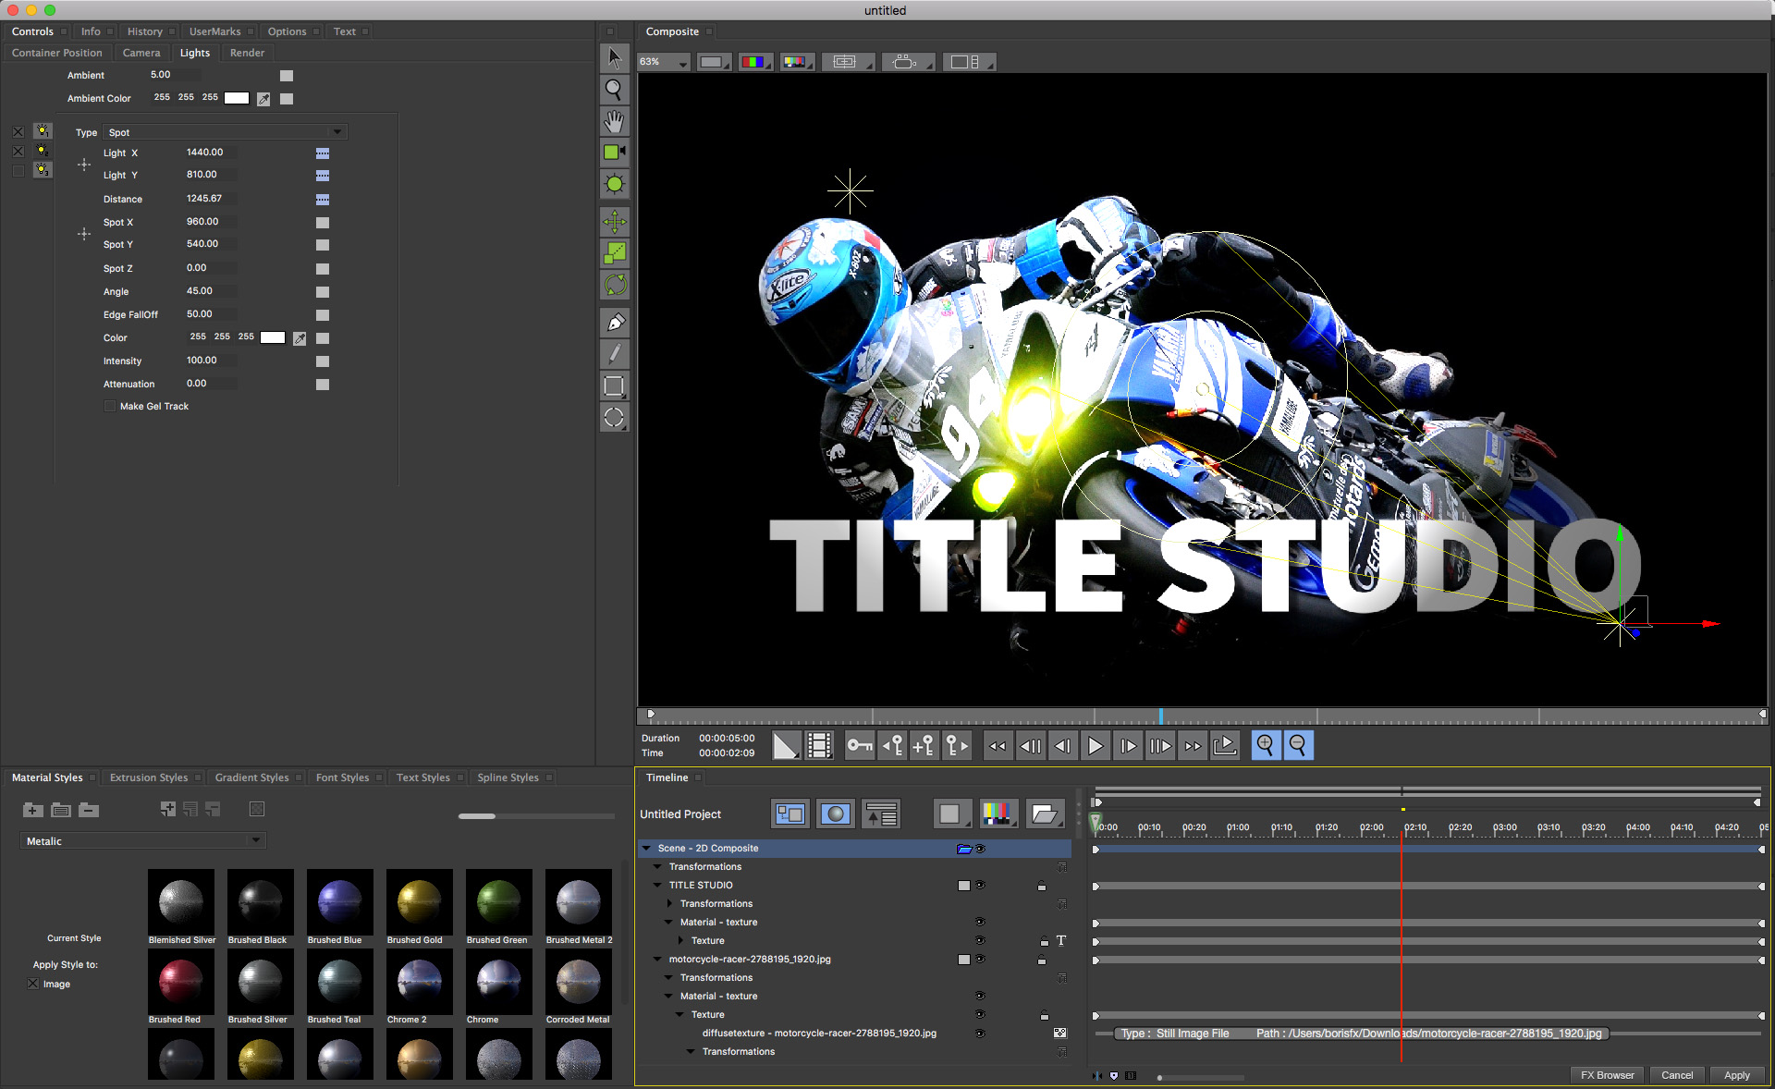Open the Font Styles tab
Viewport: 1775px width, 1089px height.
pos(342,777)
